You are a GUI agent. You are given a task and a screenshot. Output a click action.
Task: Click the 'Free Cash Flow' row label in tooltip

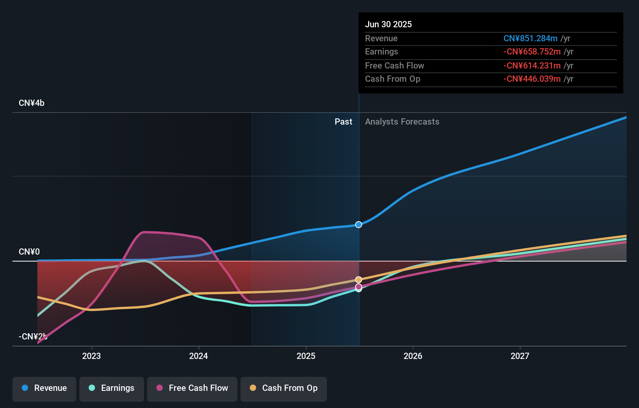pos(395,66)
